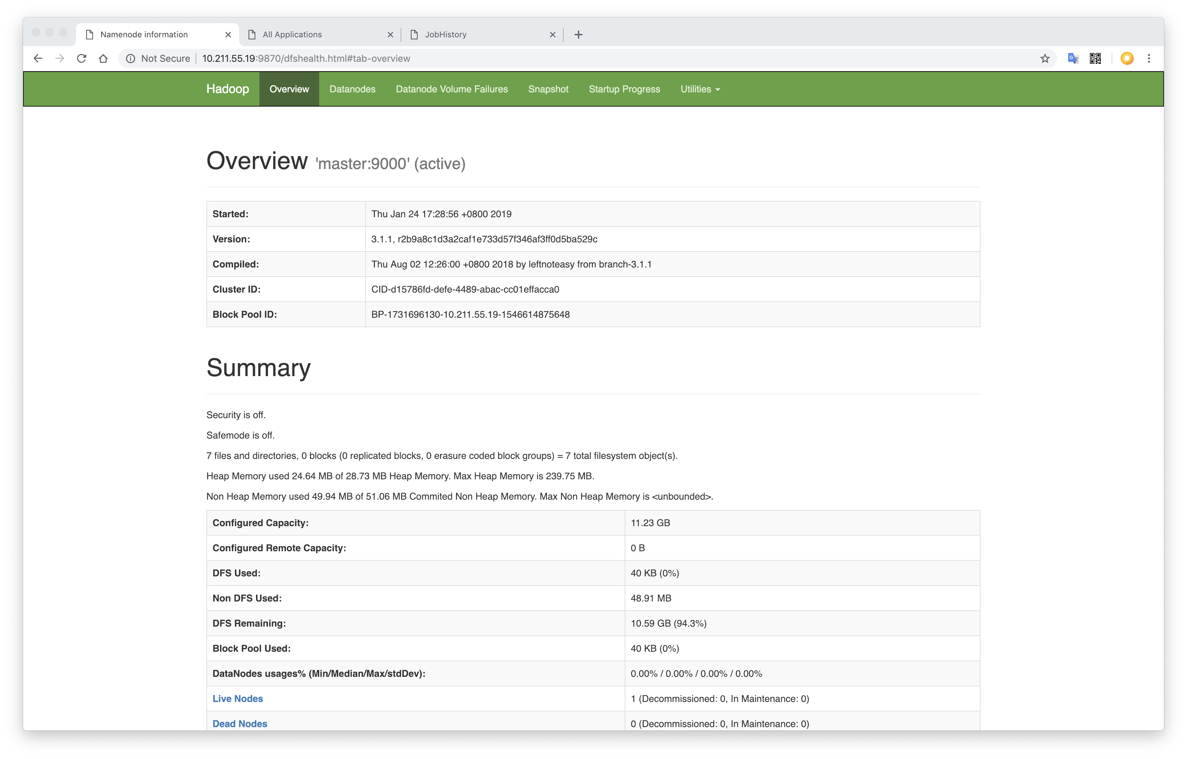
Task: Open Chrome's three-dot menu
Action: coord(1149,59)
